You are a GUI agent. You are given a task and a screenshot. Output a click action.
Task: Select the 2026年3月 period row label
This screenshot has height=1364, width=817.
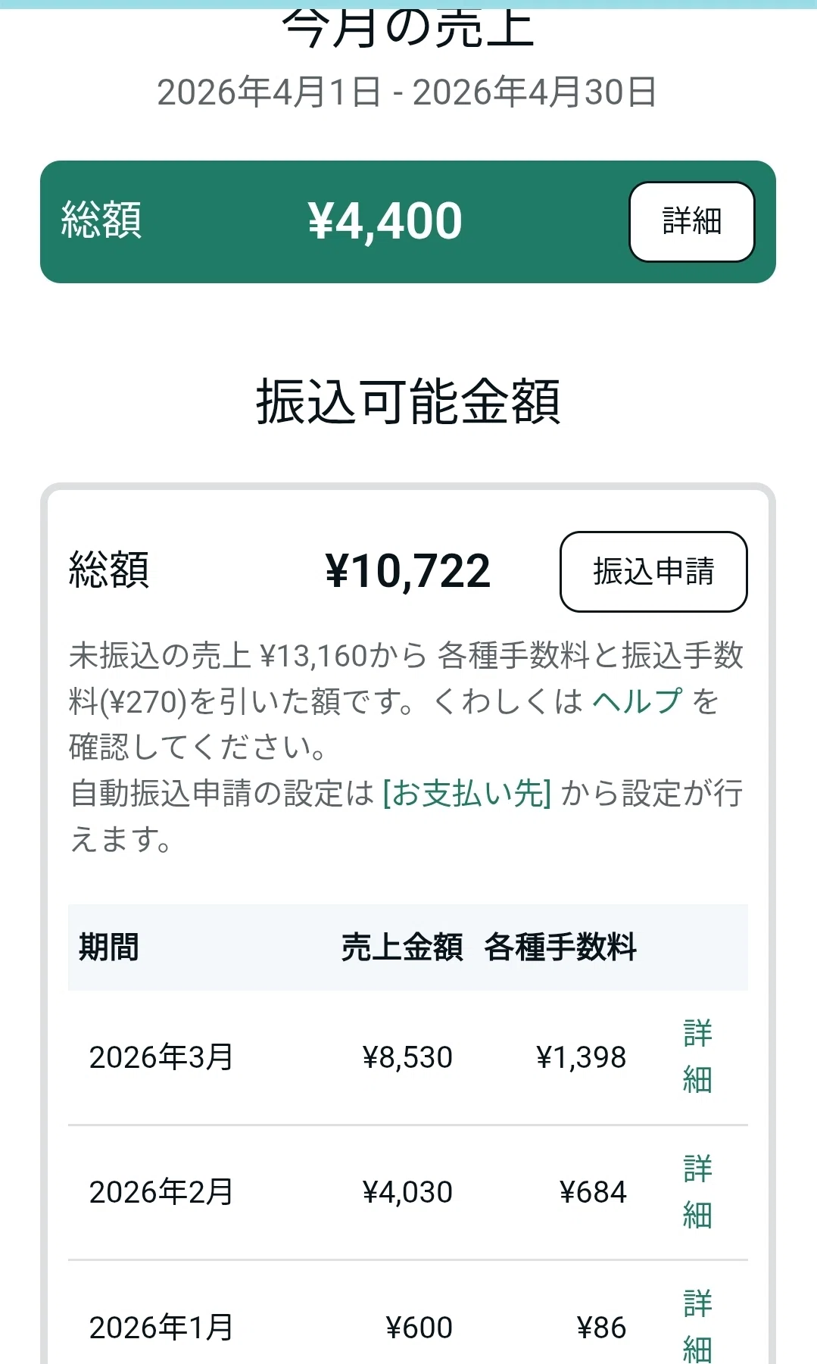161,1057
